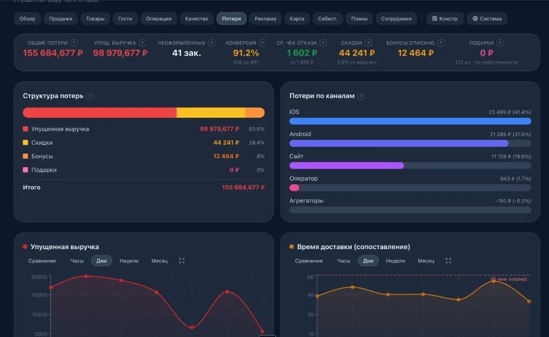Select Дни range in Время доставки chart
The height and width of the screenshot is (337, 549).
point(368,261)
